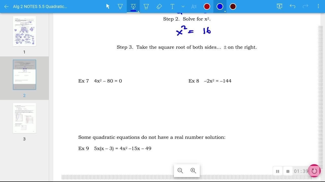Click the Step 3 instruction text
Viewport: 325px width, 182px height.
pos(187,47)
